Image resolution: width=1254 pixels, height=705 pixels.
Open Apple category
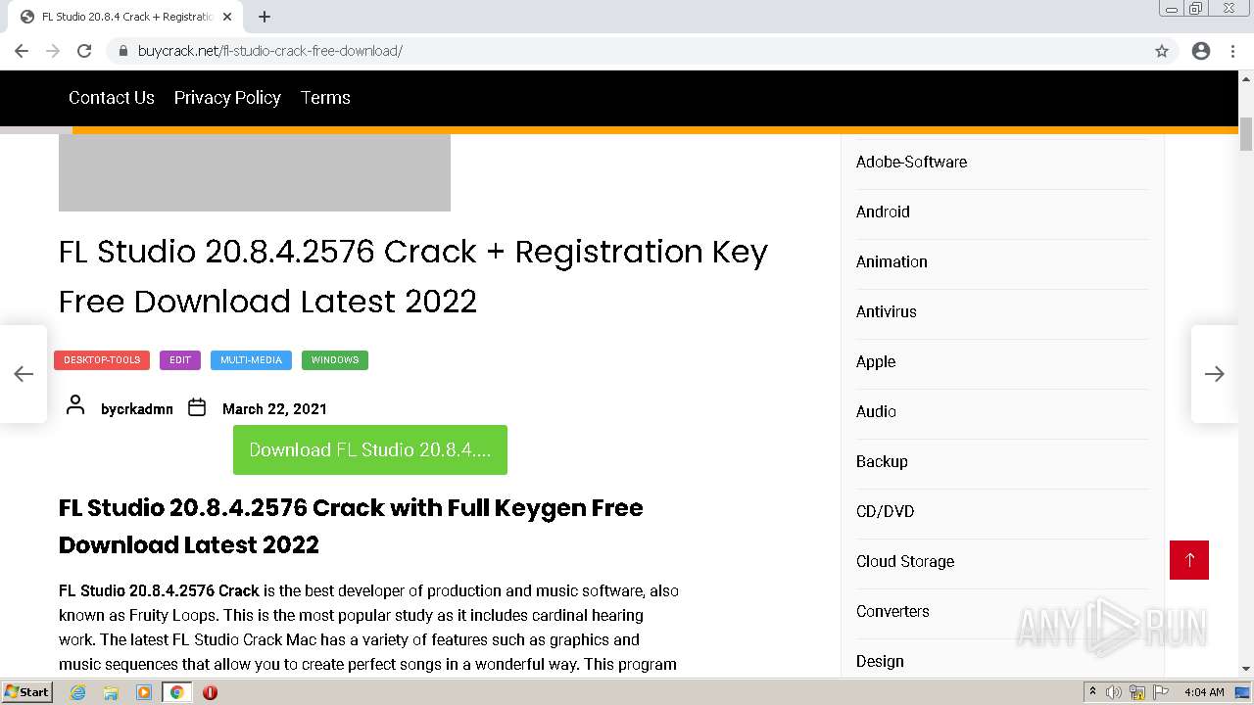tap(876, 362)
